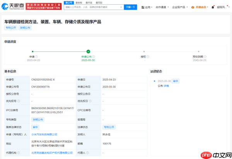
Task: Open the 详情 link under 法律状态
Action: click(x=166, y=86)
